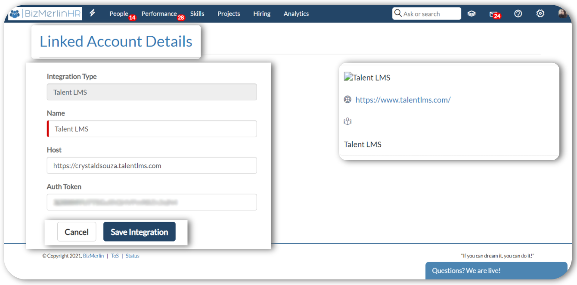This screenshot has height=285, width=577.
Task: Open the layers stack icon in header
Action: pos(472,14)
